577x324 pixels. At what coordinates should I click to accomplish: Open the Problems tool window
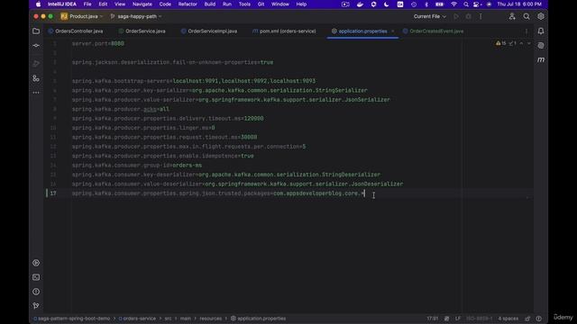[36, 292]
